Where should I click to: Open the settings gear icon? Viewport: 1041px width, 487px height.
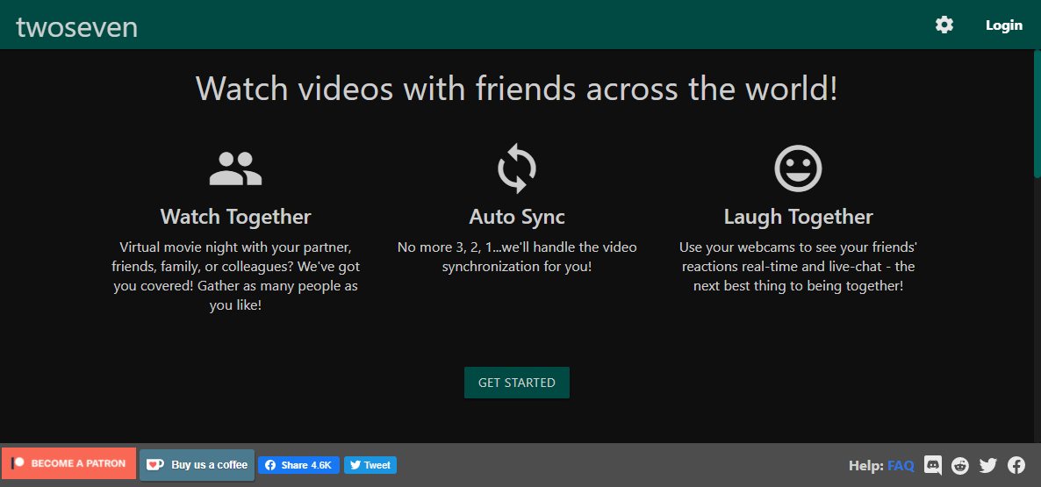tap(944, 25)
